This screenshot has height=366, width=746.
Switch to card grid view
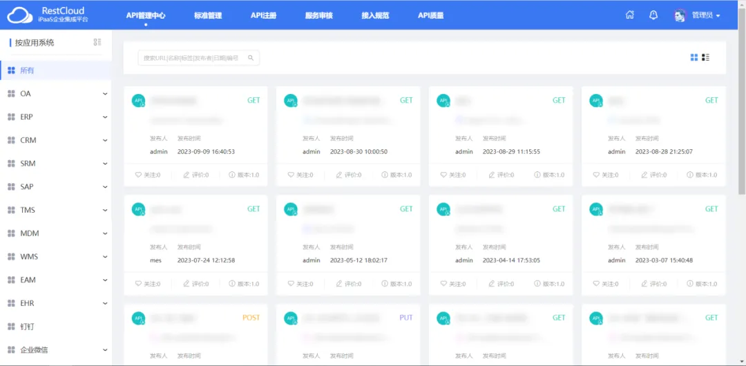point(694,57)
